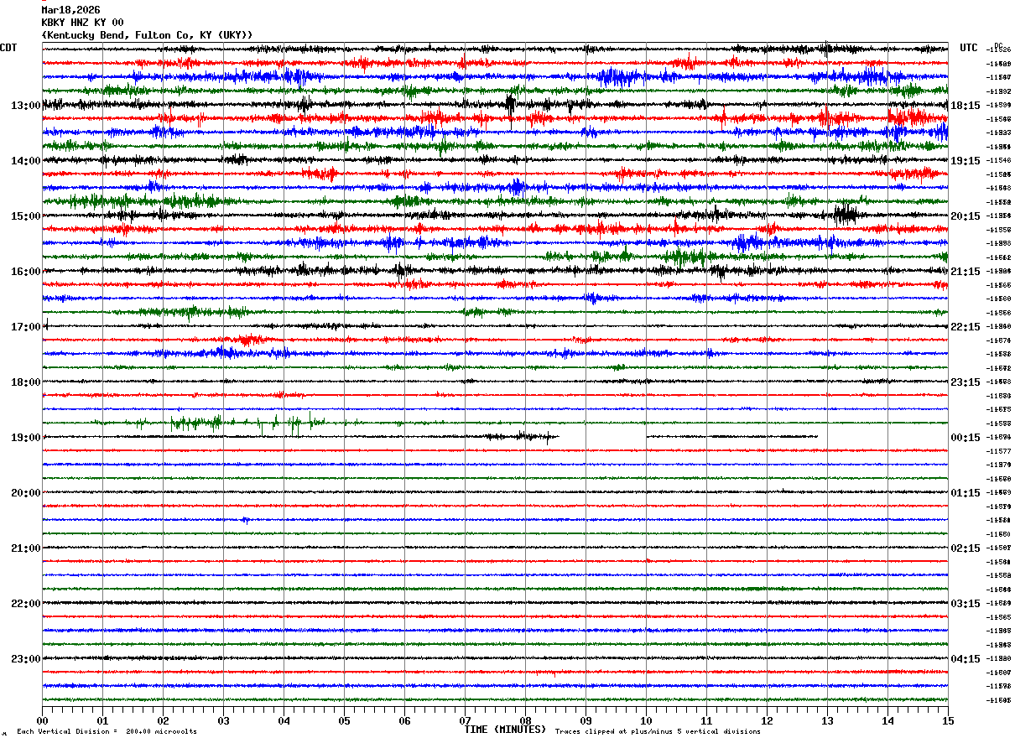Viewport: 1015px width, 743px height.
Task: Click the 20:15 UTC time label
Action: (x=965, y=216)
